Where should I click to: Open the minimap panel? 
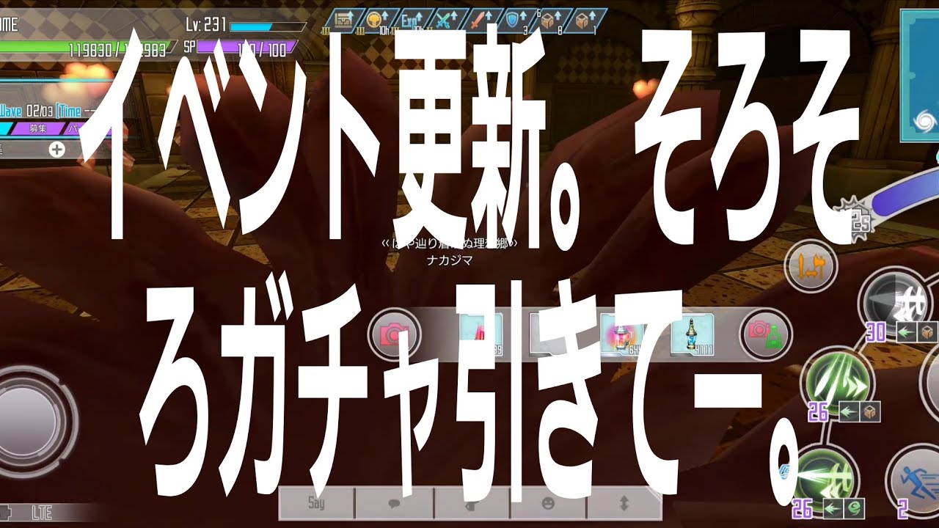(919, 76)
